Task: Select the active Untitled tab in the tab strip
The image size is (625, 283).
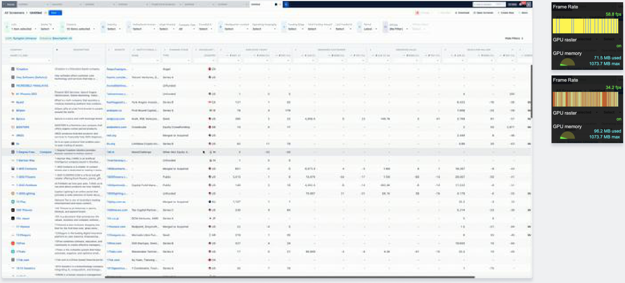Action: [265, 4]
